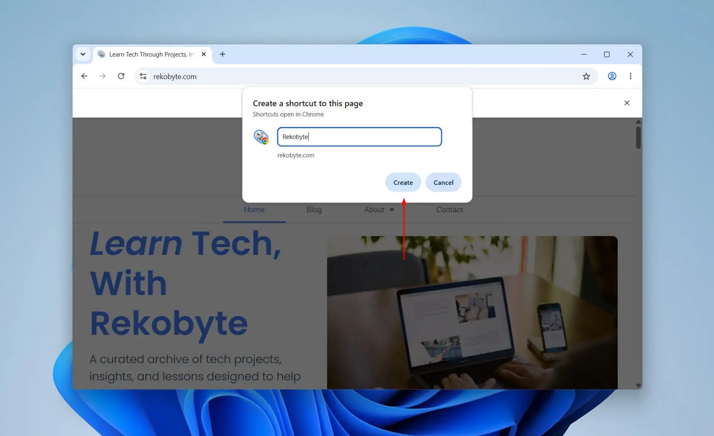
Task: Select the Learn Tech Through Projects tab
Action: (152, 54)
